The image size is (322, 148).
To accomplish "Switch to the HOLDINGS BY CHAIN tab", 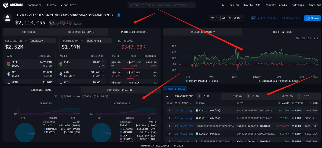I will pos(81,32).
